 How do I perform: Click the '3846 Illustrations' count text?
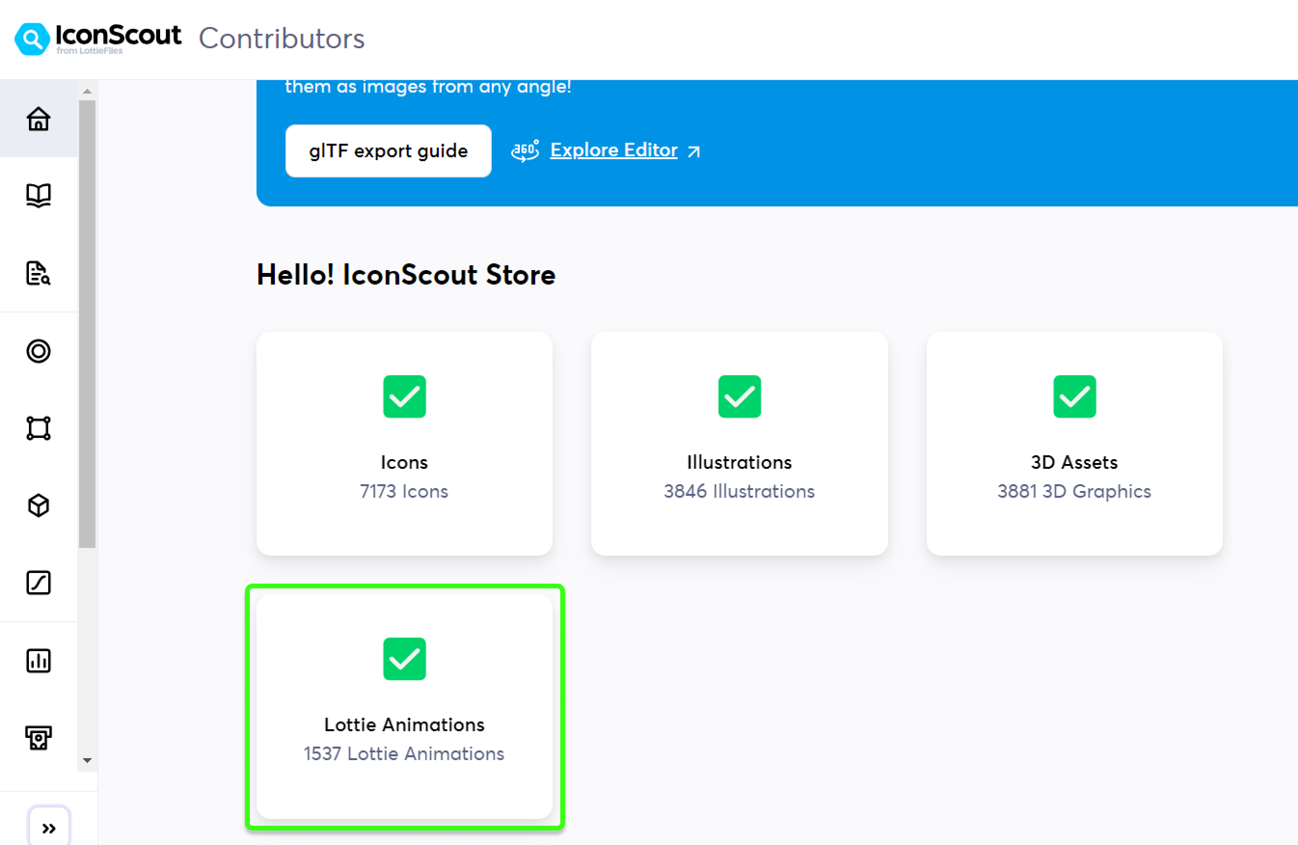(x=739, y=491)
